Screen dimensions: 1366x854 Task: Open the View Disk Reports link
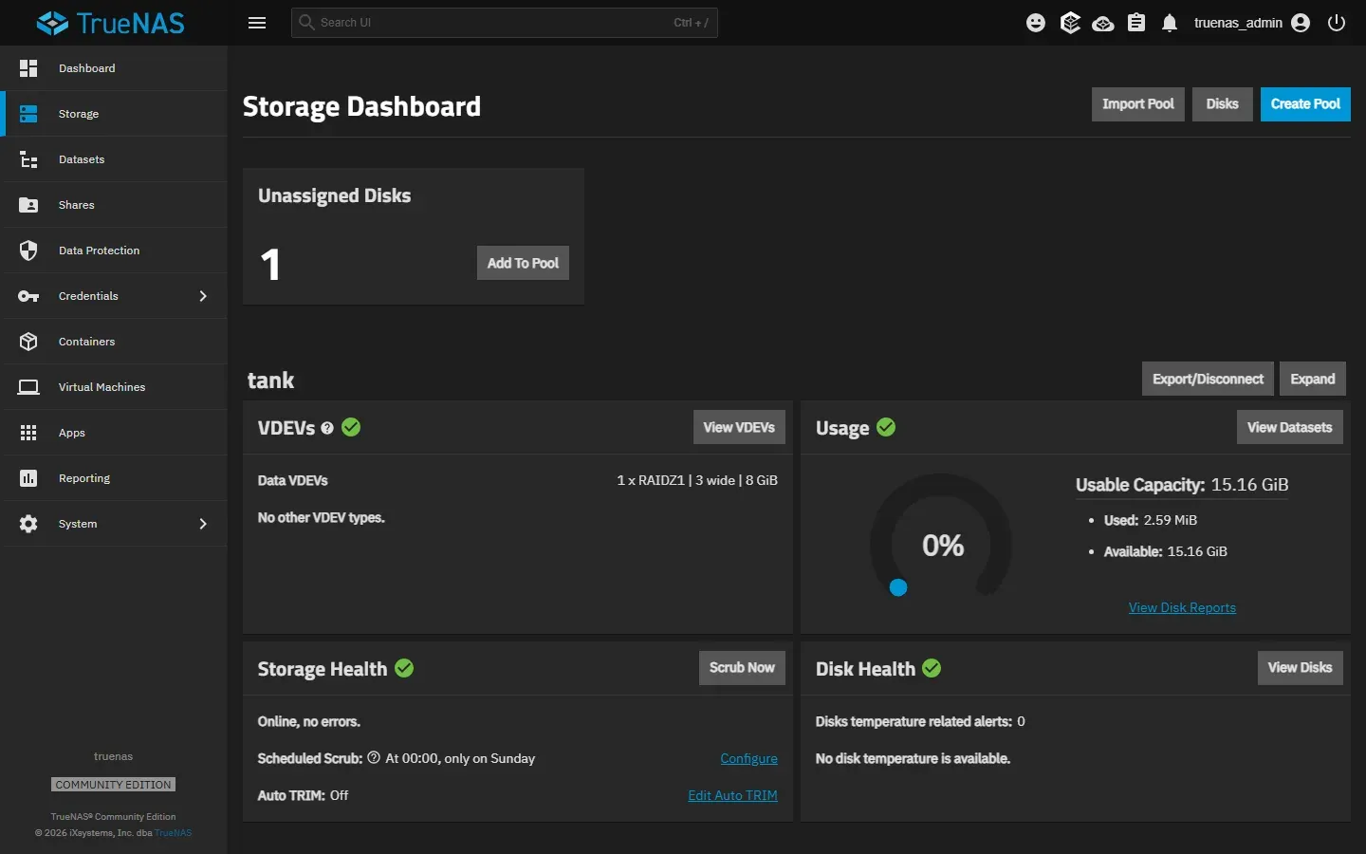[x=1182, y=607]
